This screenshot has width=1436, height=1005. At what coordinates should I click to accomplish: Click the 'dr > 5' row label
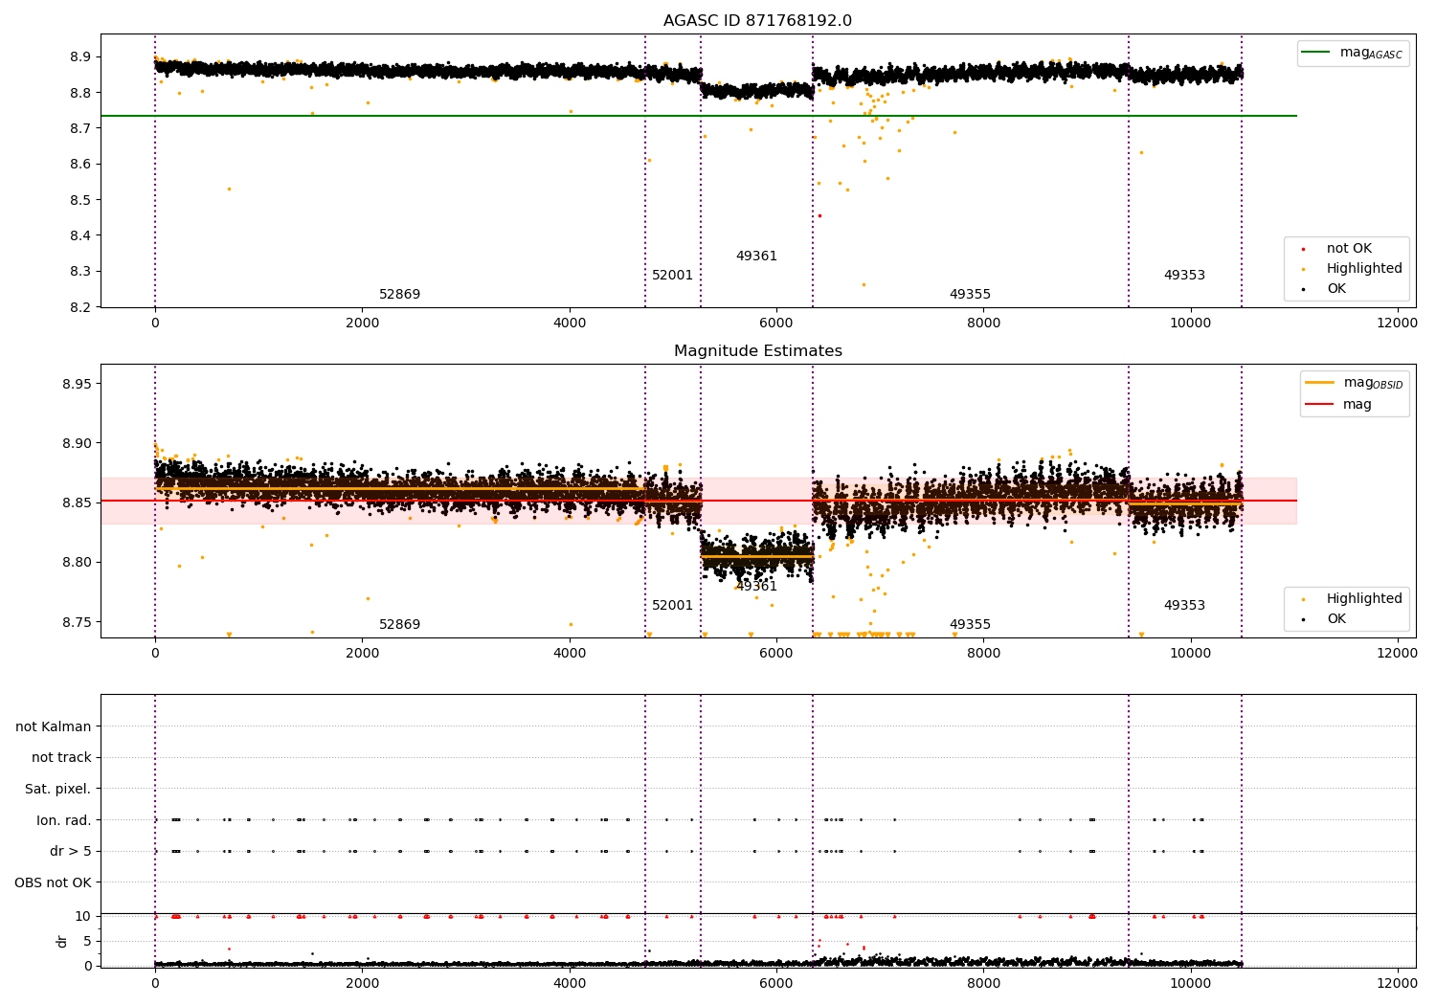[71, 852]
